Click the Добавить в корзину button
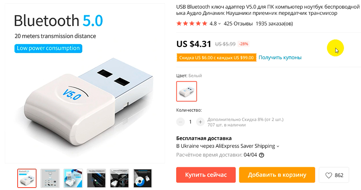Image resolution: width=361 pixels, height=190 pixels. click(277, 175)
